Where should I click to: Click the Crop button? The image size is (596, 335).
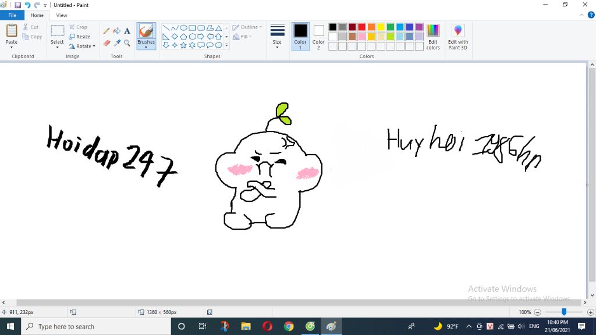[78, 27]
